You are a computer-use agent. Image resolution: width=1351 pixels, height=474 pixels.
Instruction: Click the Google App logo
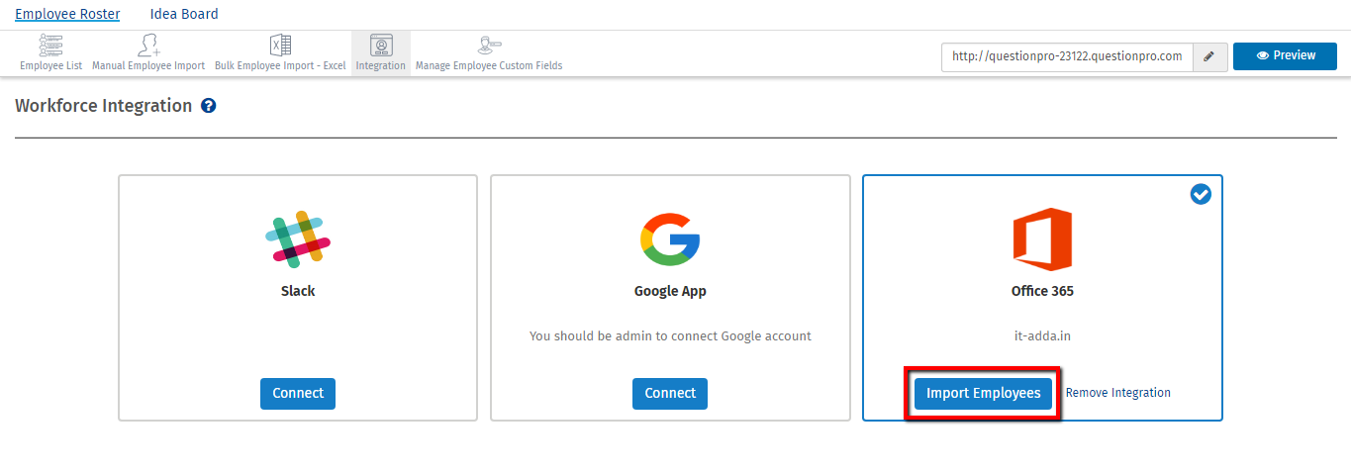tap(670, 238)
